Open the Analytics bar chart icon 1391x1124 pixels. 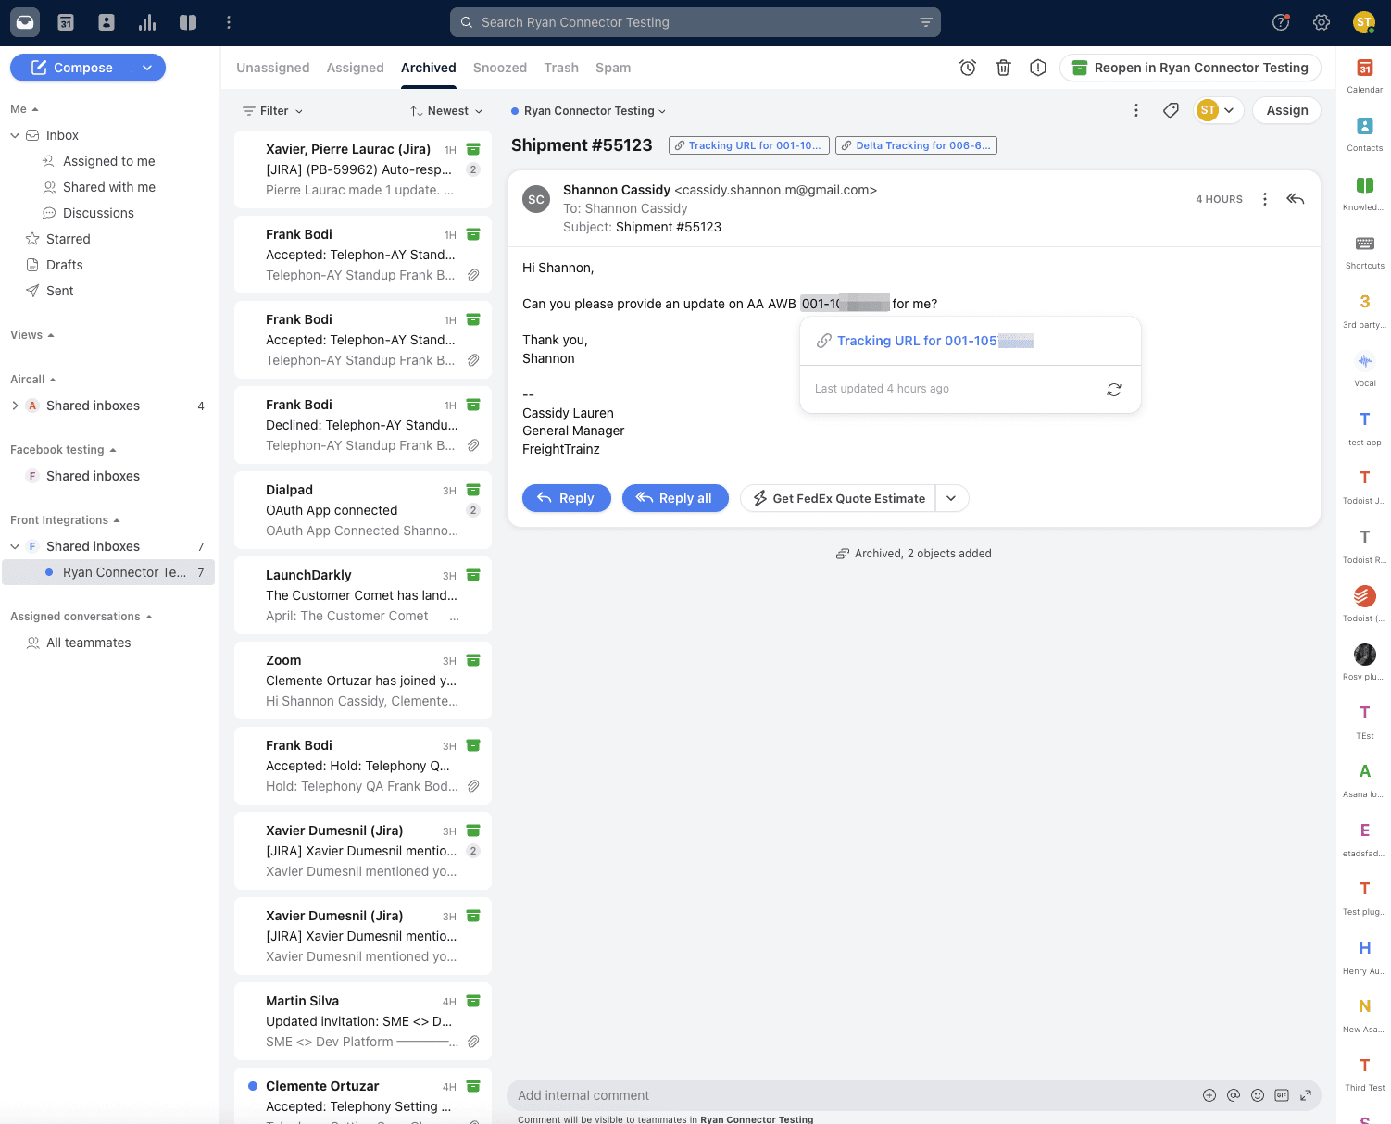(x=147, y=22)
